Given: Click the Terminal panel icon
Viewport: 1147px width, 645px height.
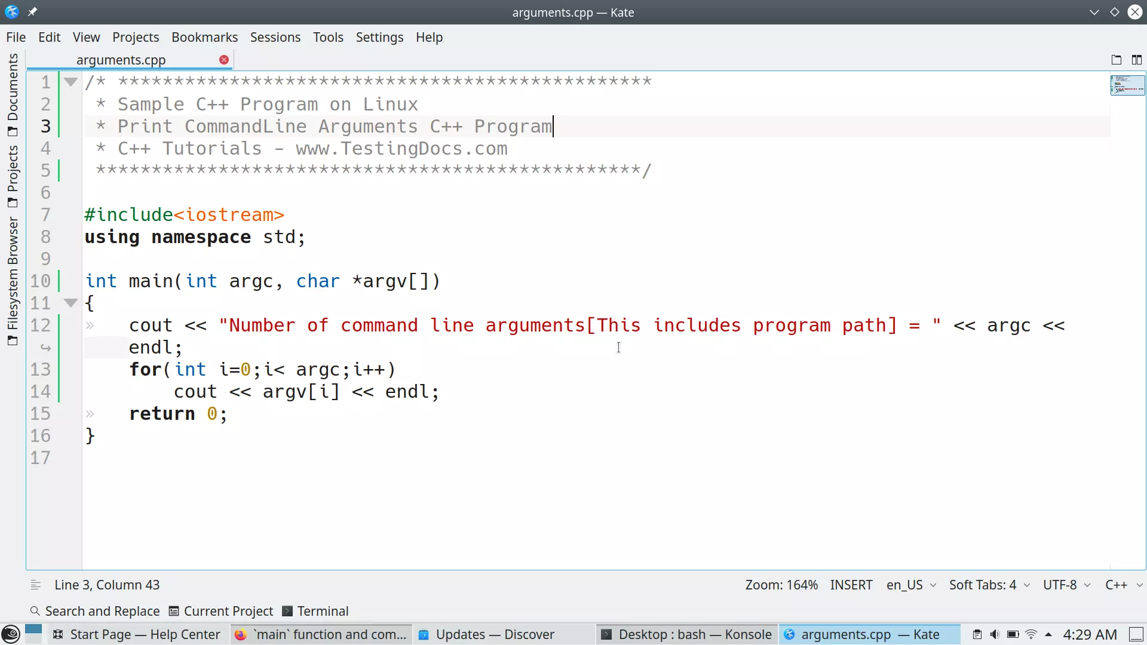Looking at the screenshot, I should (287, 610).
